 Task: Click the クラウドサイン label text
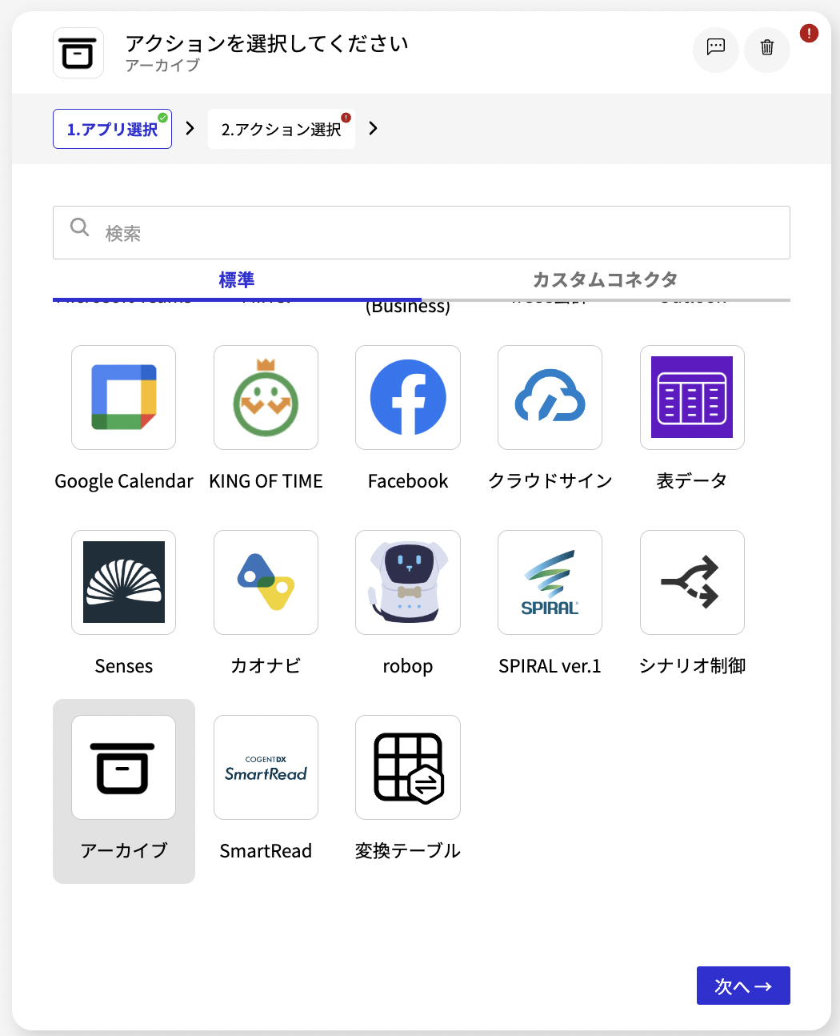pos(550,481)
